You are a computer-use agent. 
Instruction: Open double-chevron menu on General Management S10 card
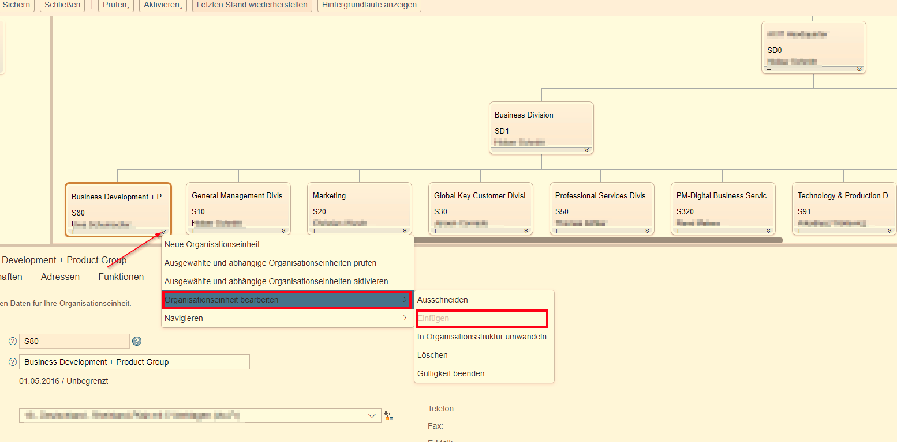284,231
